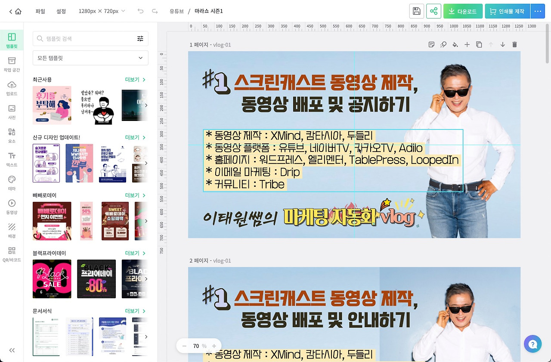Show next templates in 최근사용 row
The height and width of the screenshot is (362, 551).
point(146,105)
